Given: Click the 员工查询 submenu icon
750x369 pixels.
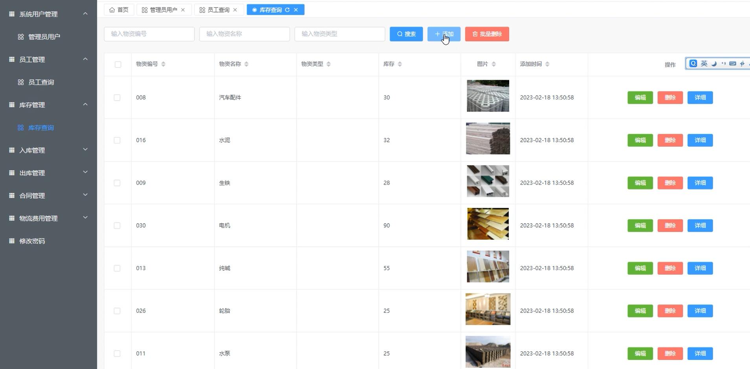Looking at the screenshot, I should click(x=21, y=82).
